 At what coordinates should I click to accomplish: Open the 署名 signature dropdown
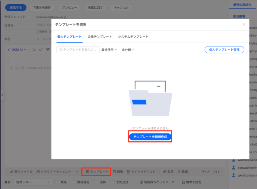pos(33,182)
